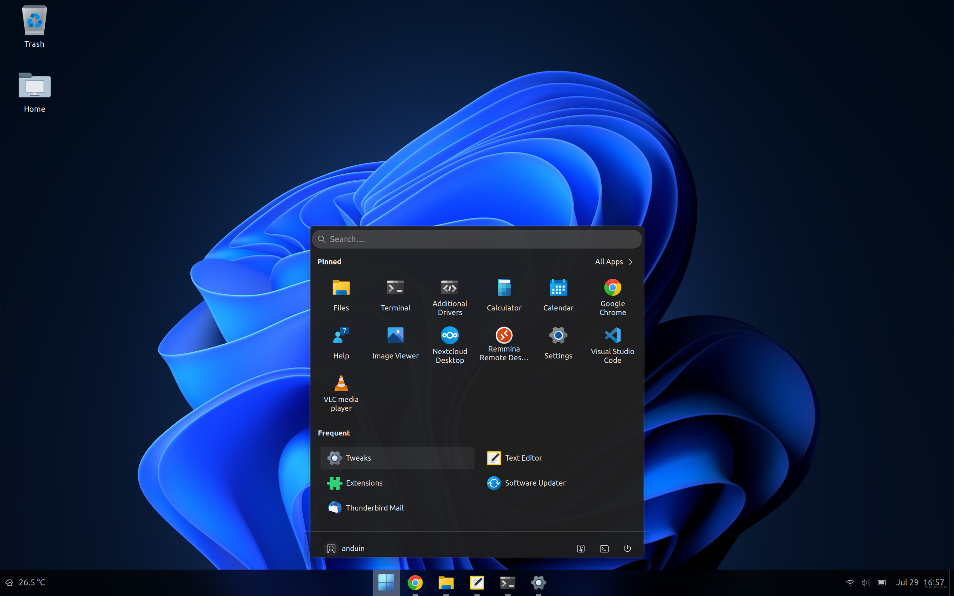Click terminal shortcut icon in menu footer

tap(604, 548)
